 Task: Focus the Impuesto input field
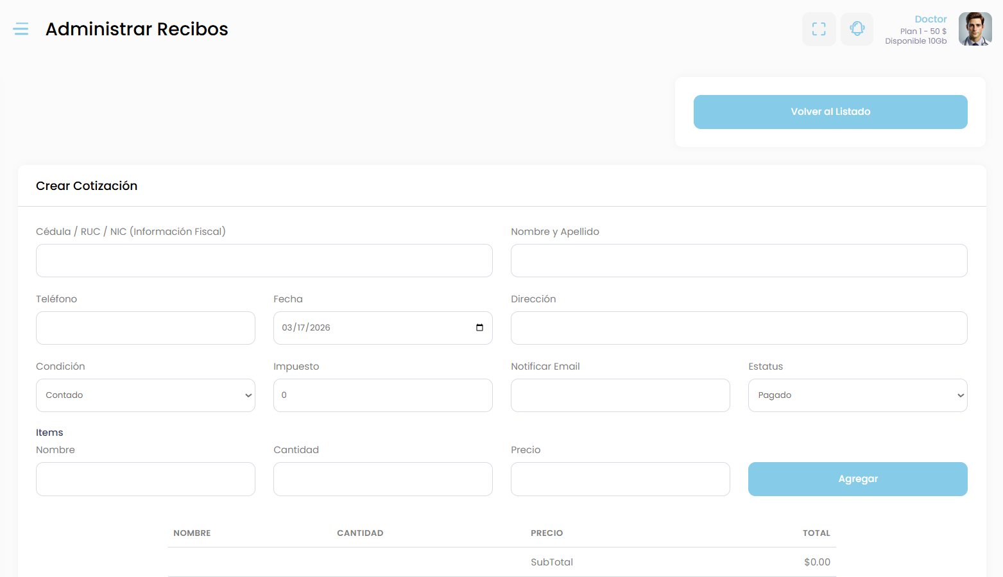tap(383, 395)
